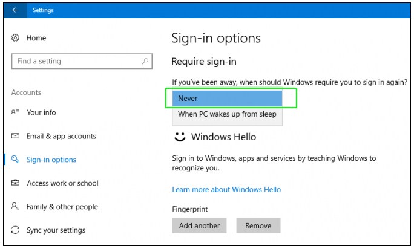The height and width of the screenshot is (246, 414).
Task: Click the Settings title text
Action: 43,10
